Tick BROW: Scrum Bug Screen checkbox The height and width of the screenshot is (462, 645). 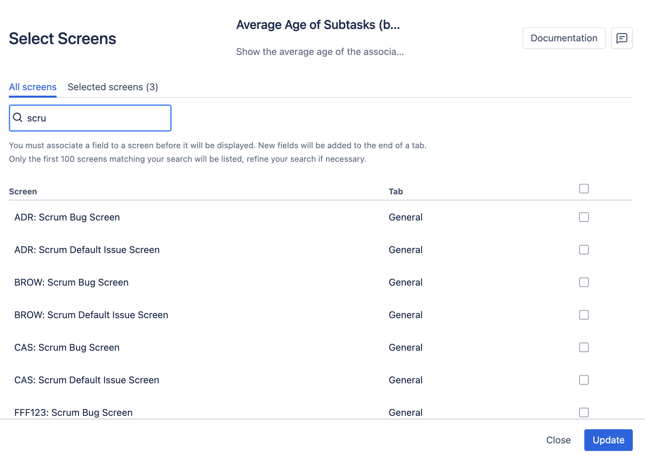click(x=584, y=282)
